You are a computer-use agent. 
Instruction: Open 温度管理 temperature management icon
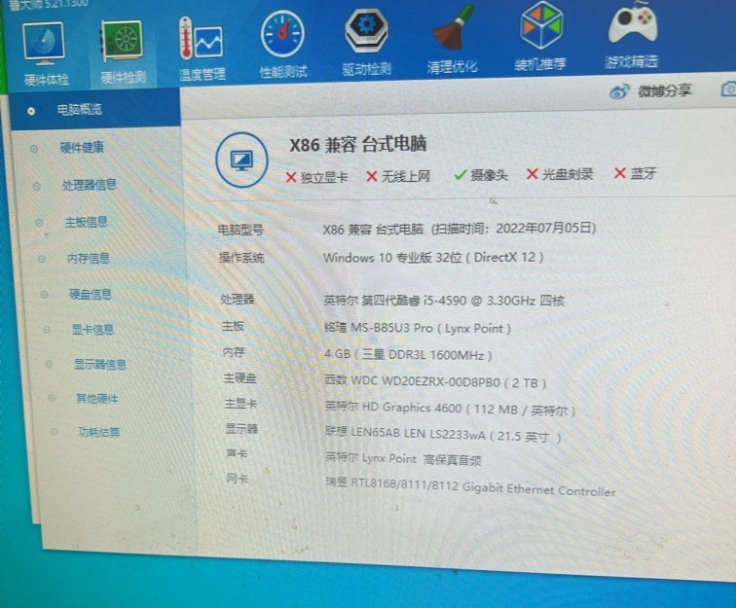tap(201, 40)
